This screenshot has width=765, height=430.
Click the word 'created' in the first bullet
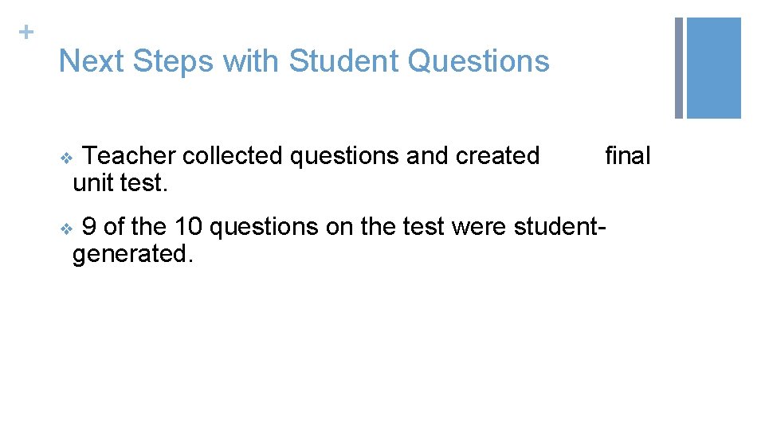point(497,155)
